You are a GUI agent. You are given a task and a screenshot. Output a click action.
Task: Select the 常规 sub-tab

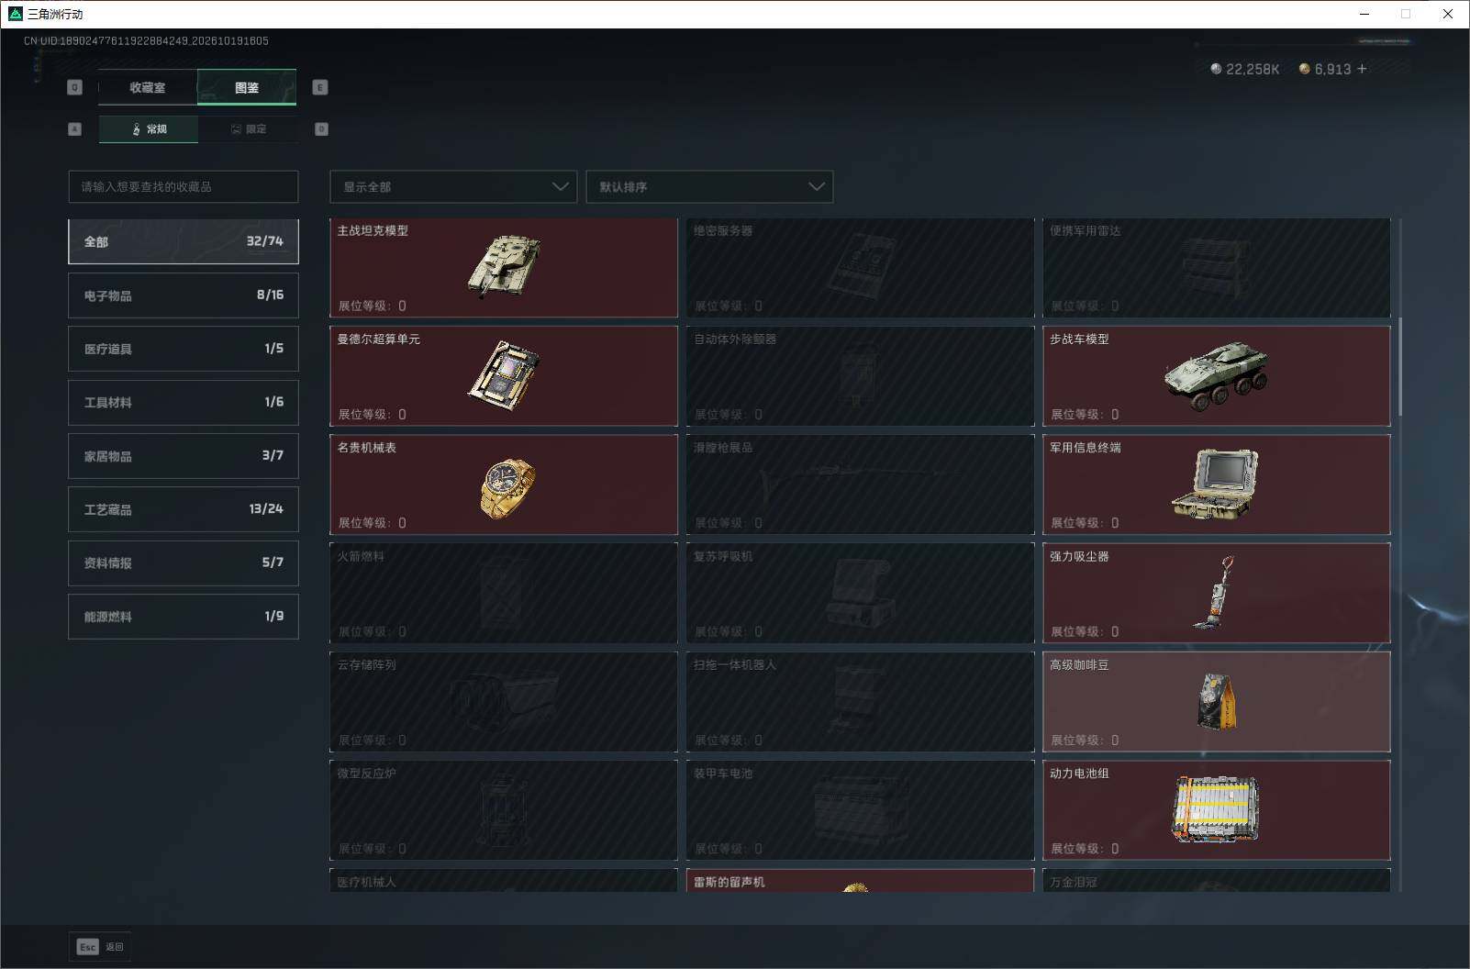[x=149, y=129]
